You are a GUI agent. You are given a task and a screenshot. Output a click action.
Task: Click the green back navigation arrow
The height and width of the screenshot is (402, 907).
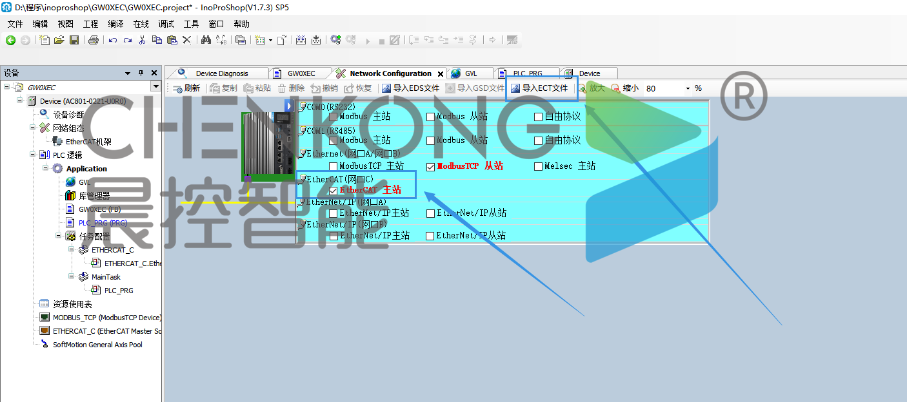point(10,40)
